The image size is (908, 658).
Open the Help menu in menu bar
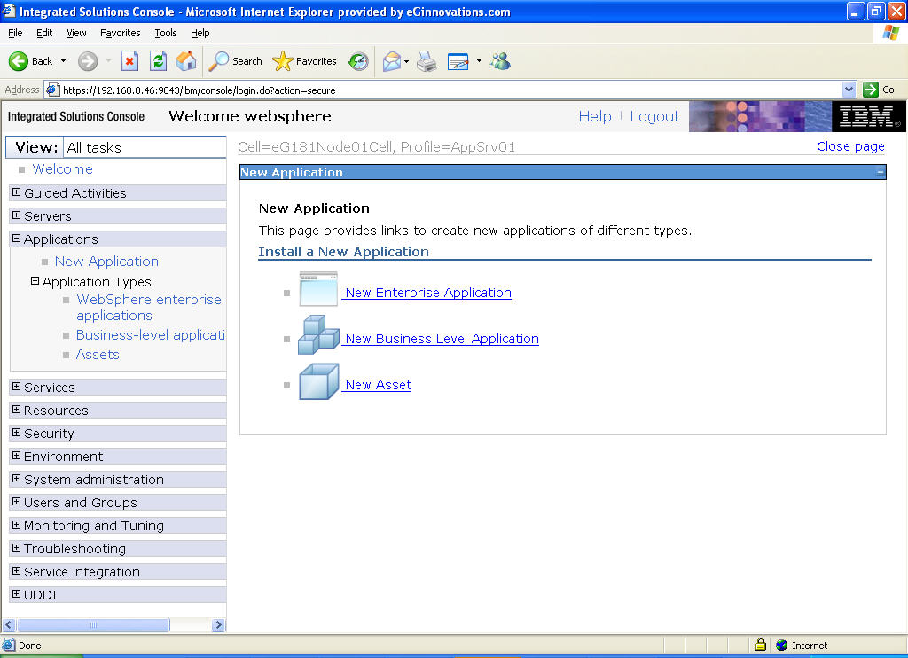coord(200,33)
